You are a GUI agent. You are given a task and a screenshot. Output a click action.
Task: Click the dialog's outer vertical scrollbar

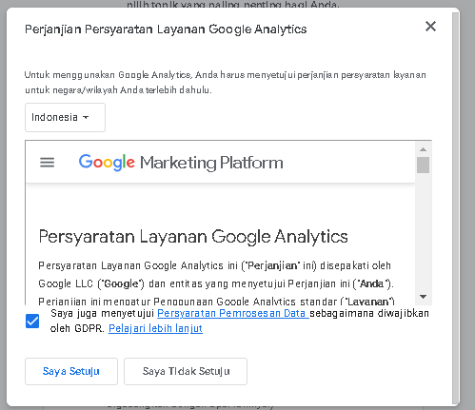pos(456,208)
